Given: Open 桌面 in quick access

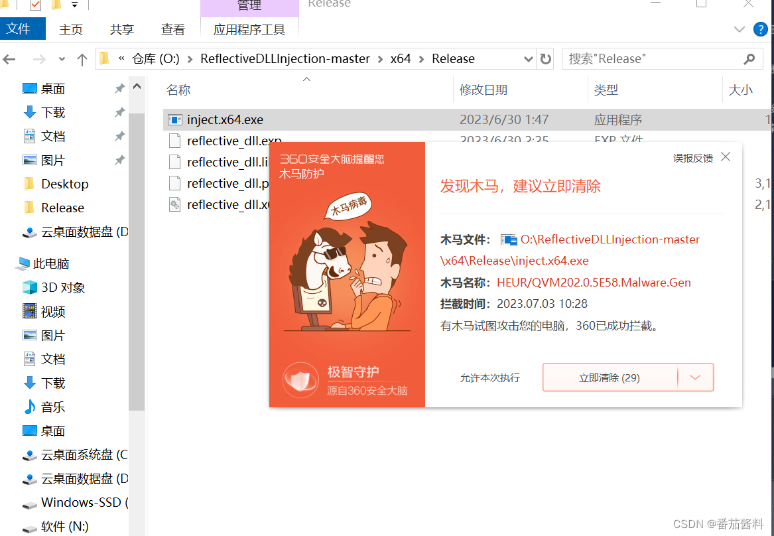Looking at the screenshot, I should coord(53,89).
